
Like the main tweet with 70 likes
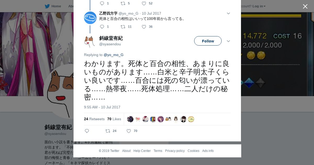point(129,131)
